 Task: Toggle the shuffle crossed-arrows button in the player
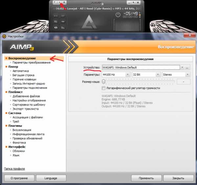[x=63, y=22]
